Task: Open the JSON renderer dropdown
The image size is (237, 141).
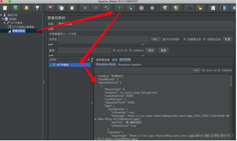Action: click(89, 60)
